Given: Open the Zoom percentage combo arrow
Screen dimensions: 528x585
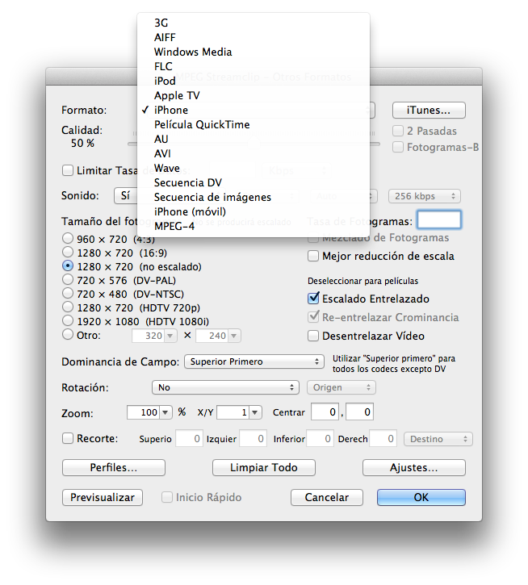Looking at the screenshot, I should (x=166, y=412).
